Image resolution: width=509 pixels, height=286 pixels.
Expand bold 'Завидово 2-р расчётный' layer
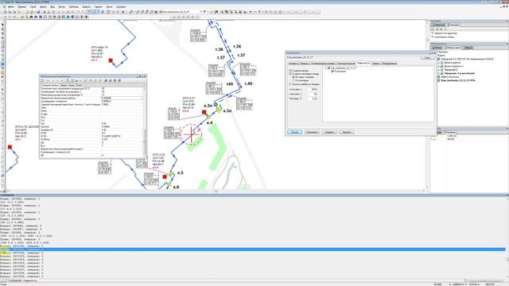[439, 73]
